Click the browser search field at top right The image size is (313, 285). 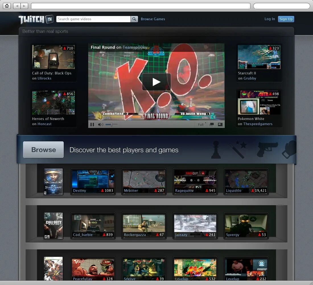coord(281,6)
